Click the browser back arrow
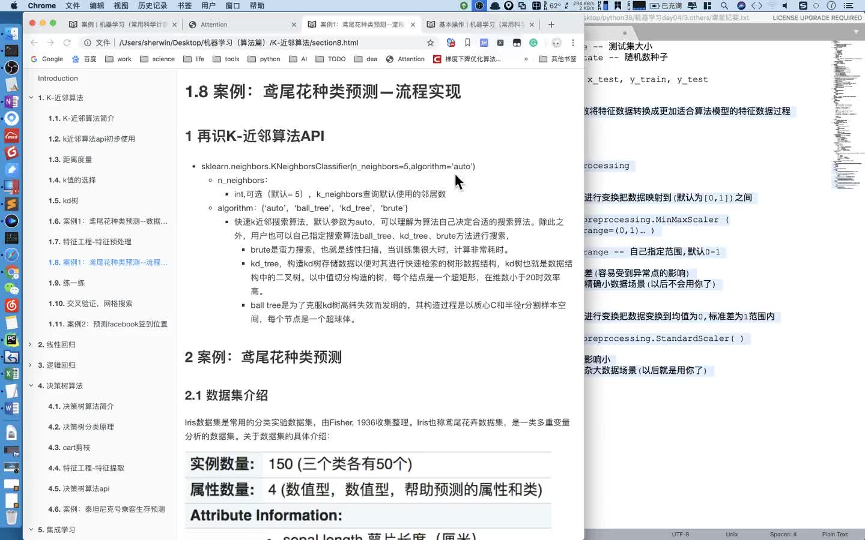 tap(34, 43)
